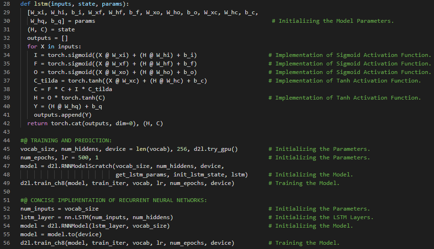Viewport: 434px width, 249px height.
Task: Click get_lstm_params argument on line 48
Action: pos(141,175)
